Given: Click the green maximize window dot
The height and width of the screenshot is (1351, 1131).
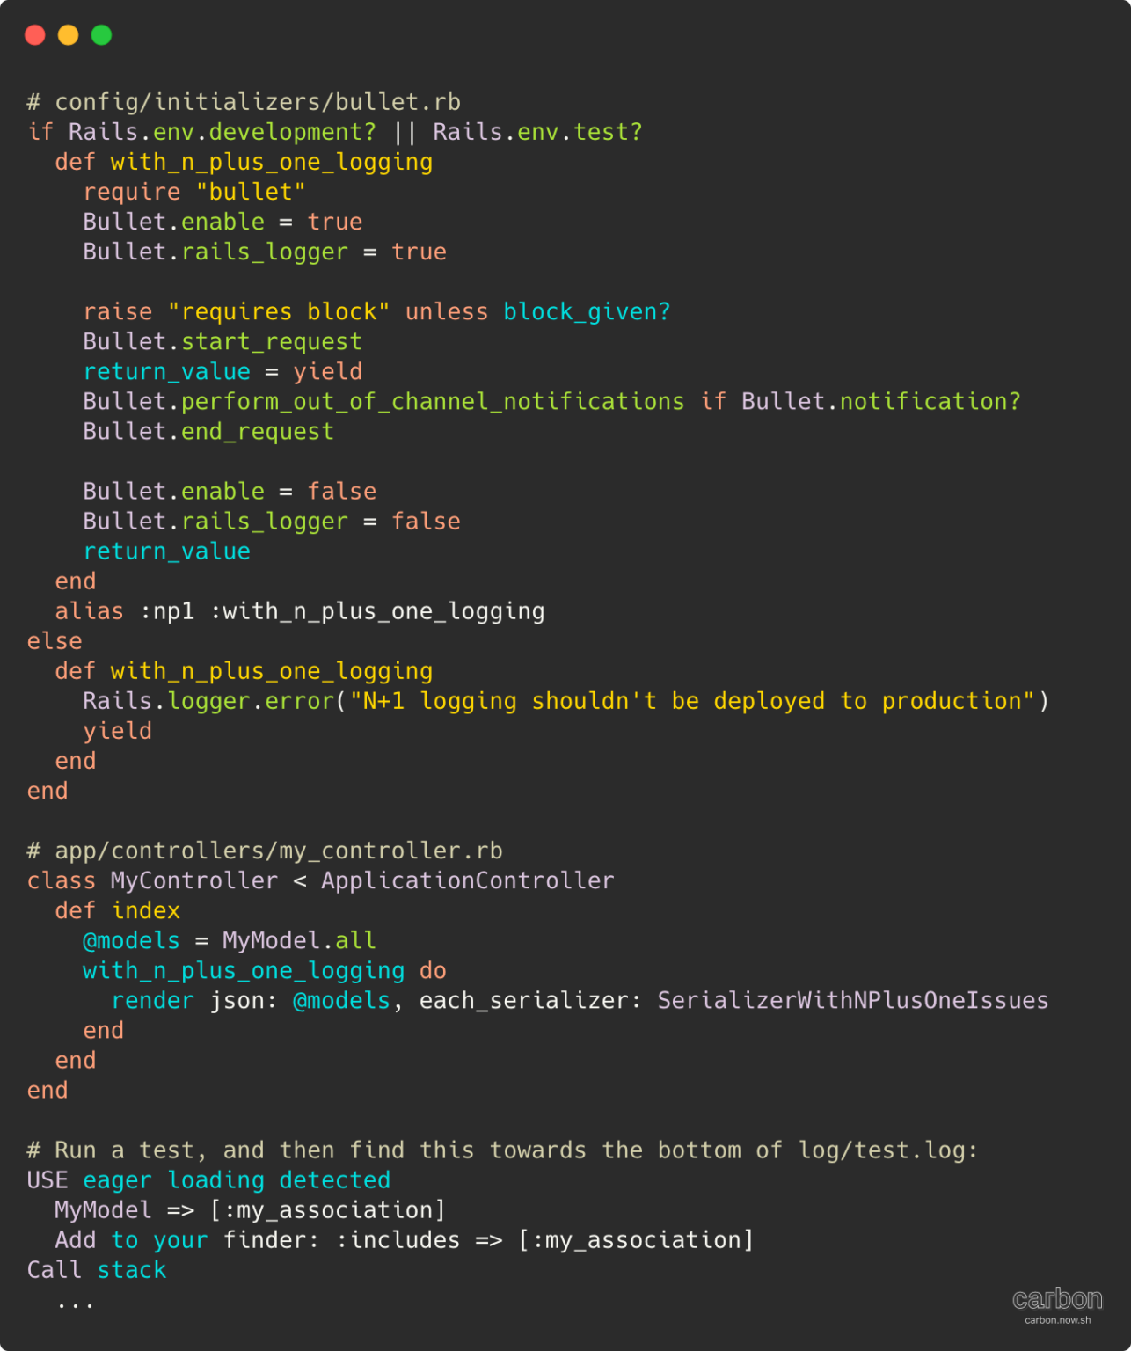Looking at the screenshot, I should [102, 35].
